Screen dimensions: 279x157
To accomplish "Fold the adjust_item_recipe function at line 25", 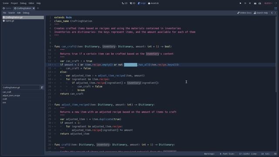I will click(52, 105).
